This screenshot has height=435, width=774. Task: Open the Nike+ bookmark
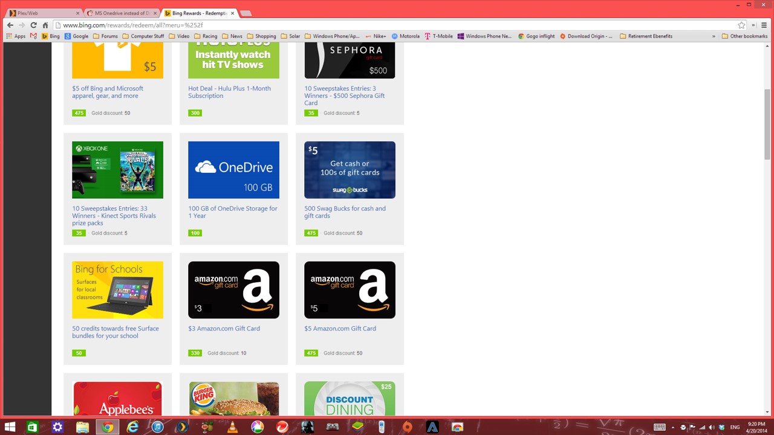click(x=376, y=36)
